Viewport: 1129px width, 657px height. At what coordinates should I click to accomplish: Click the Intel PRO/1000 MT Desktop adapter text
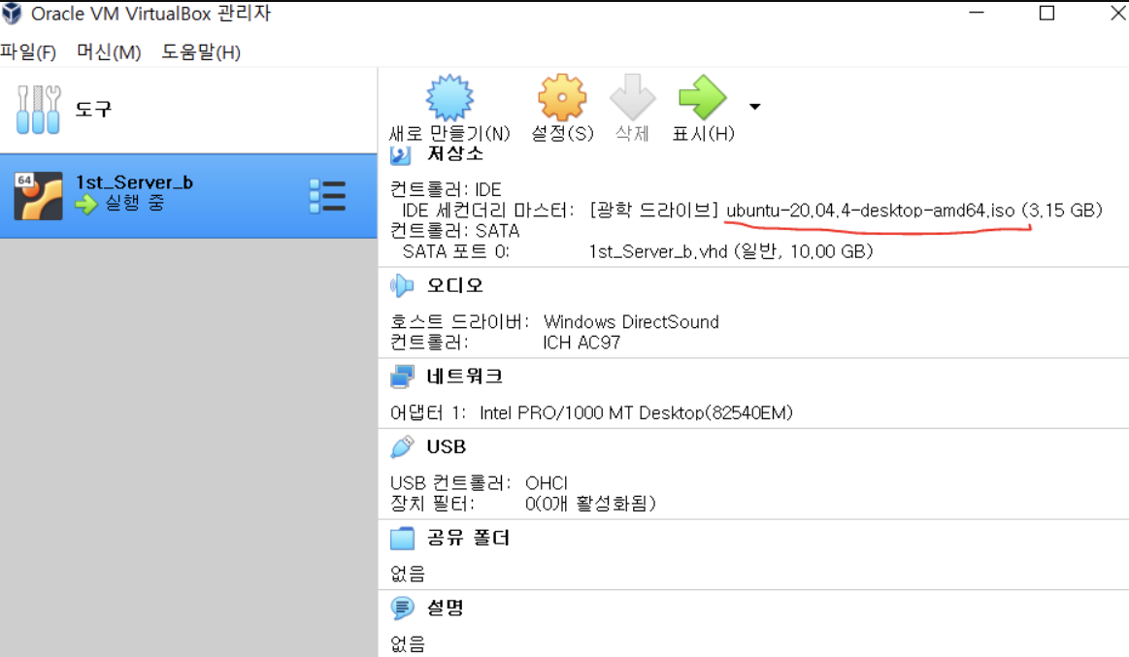[x=636, y=413]
